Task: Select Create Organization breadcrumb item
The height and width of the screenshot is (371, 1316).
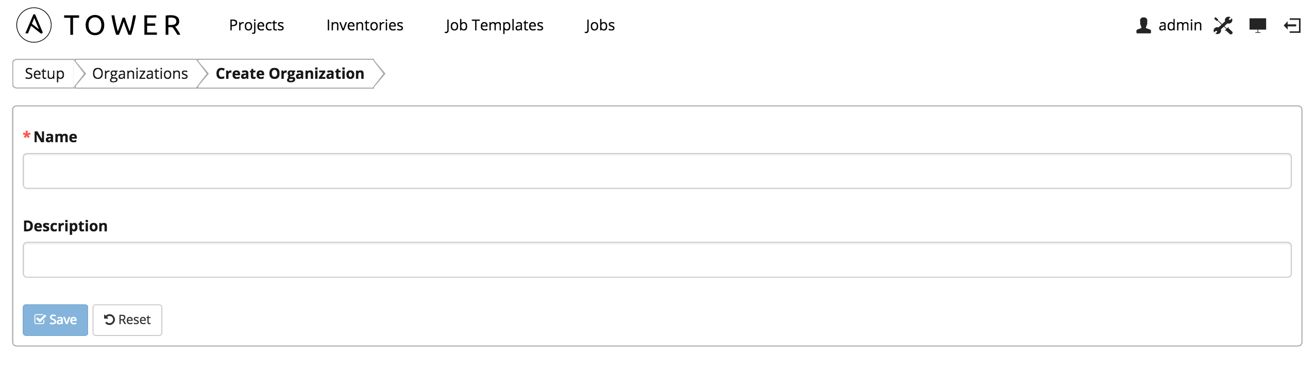Action: [290, 74]
